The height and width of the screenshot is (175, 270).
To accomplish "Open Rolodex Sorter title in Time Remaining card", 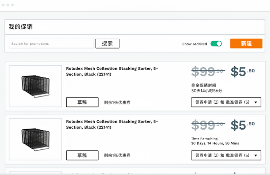I will [112, 124].
